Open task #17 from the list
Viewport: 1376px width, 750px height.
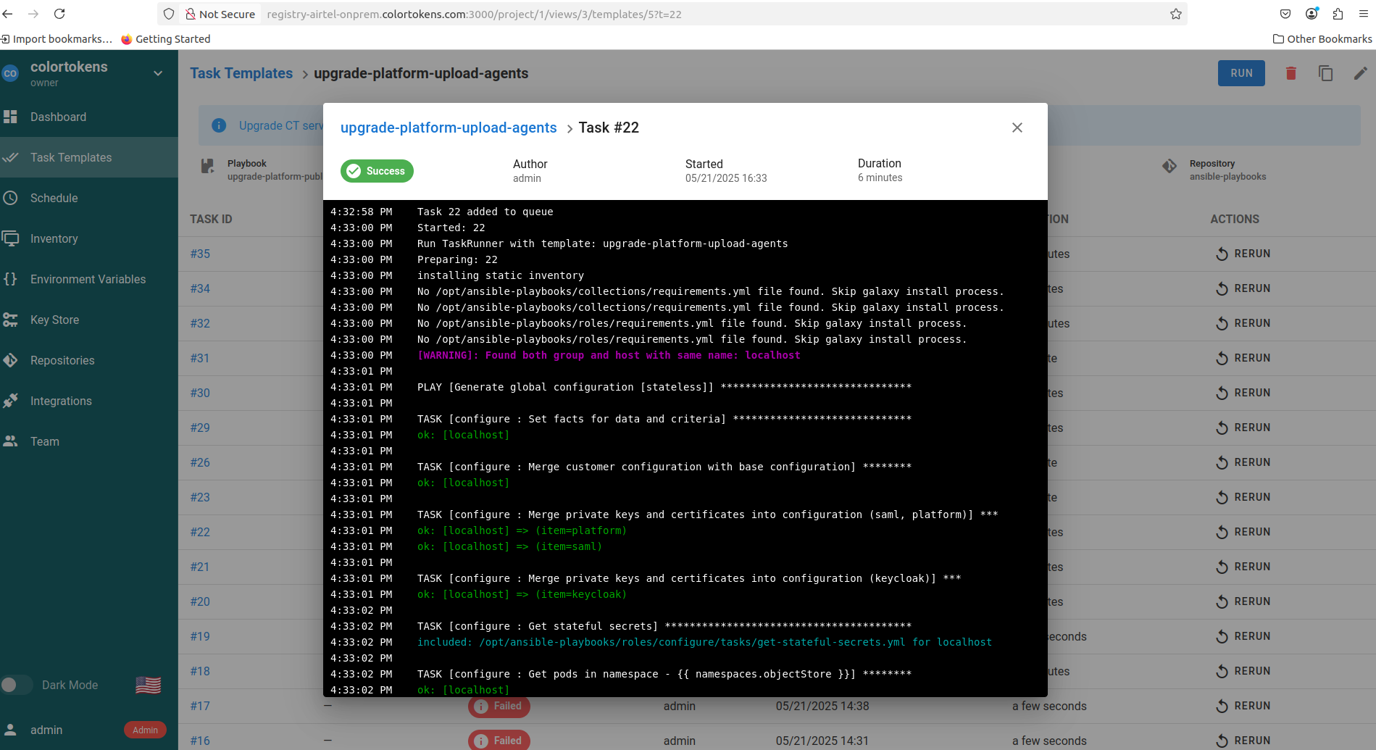point(200,706)
